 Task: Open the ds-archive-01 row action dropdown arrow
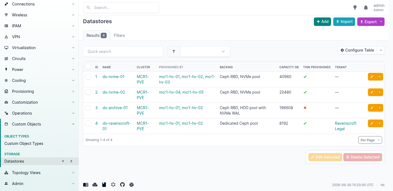380,108
